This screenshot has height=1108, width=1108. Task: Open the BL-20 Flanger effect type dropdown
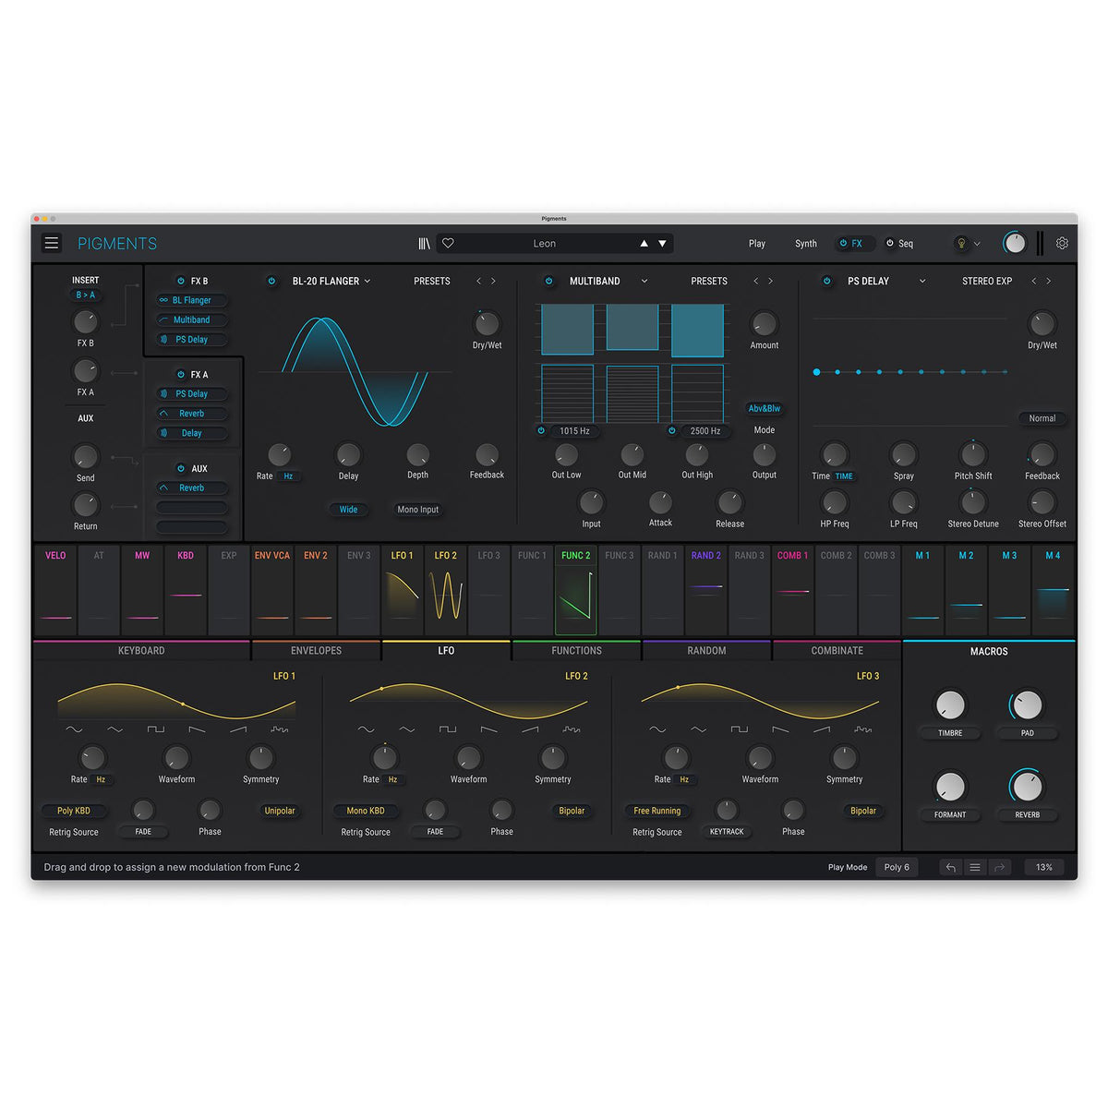click(331, 281)
